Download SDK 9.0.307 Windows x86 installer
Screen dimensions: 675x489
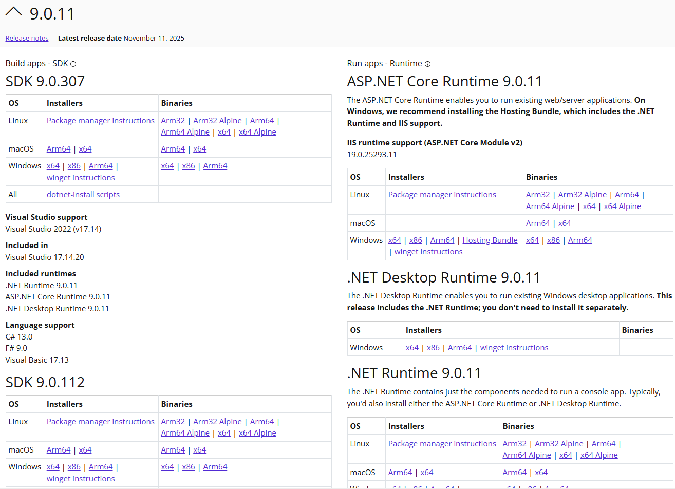pos(74,166)
